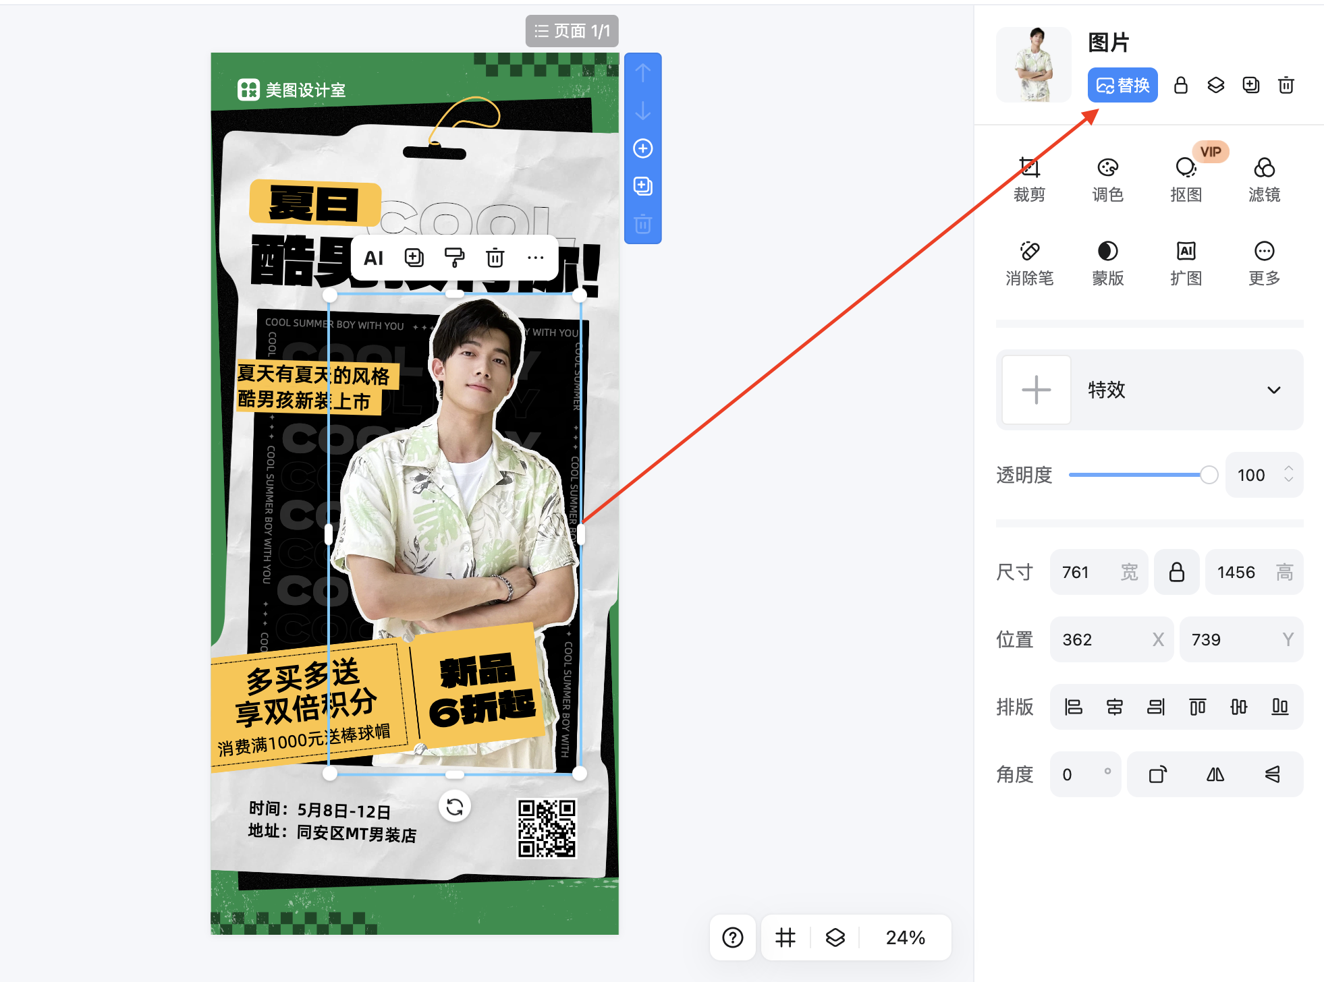Switch to layers view at bottom bar
The height and width of the screenshot is (982, 1324).
[x=835, y=937]
